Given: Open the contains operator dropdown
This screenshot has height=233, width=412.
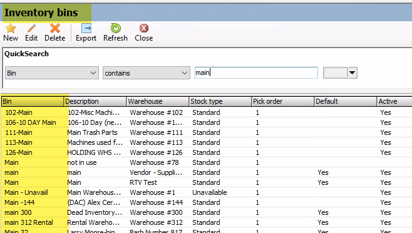Looking at the screenshot, I should point(147,73).
